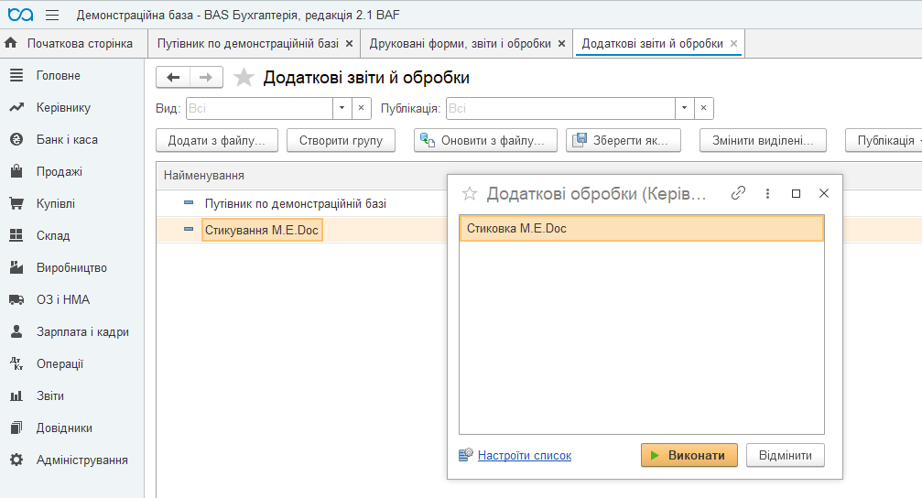
Task: Copy link with the dialog chain icon
Action: coord(739,193)
